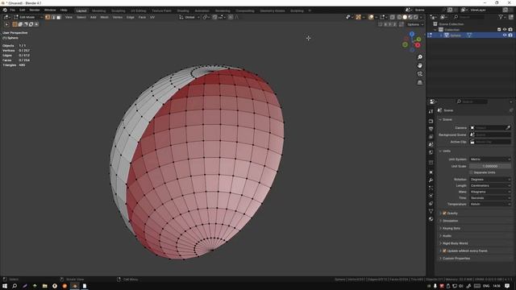The width and height of the screenshot is (516, 290).
Task: Toggle Collection render camera icon
Action: tap(510, 30)
